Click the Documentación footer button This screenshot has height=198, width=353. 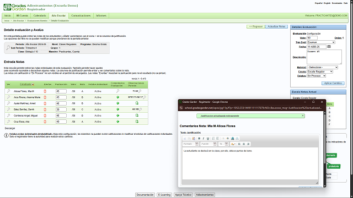point(145,195)
